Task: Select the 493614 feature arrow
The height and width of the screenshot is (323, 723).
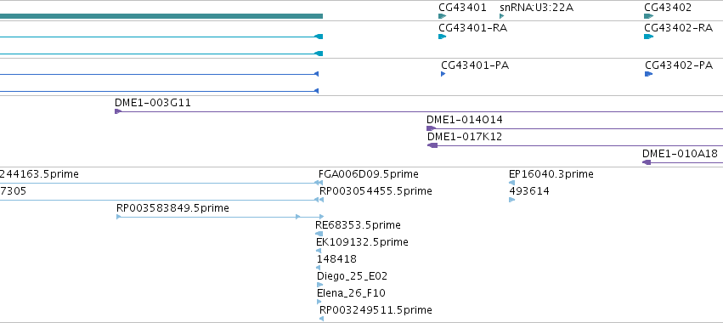Action: pyautogui.click(x=511, y=200)
